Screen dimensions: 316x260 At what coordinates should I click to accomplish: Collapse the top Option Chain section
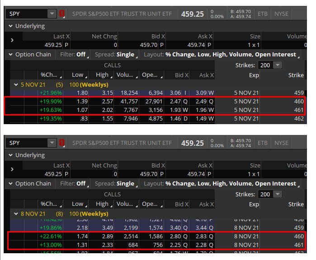tap(10, 54)
